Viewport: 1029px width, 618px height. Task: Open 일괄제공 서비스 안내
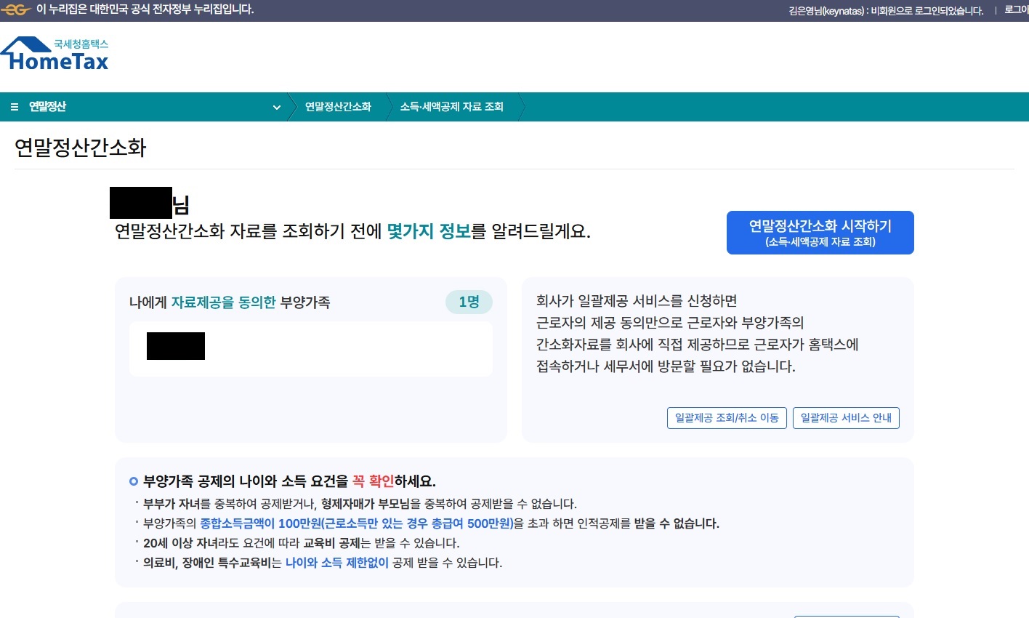846,418
